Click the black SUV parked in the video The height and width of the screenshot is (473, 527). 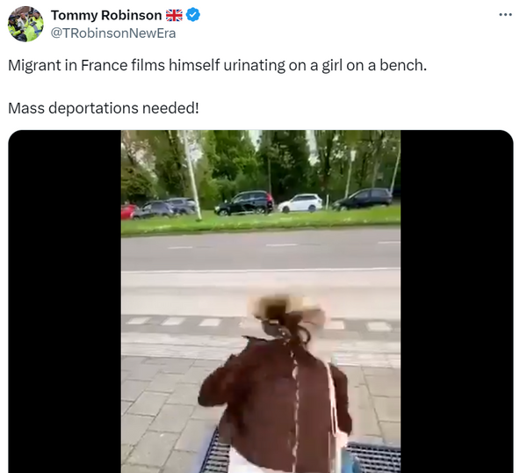pyautogui.click(x=244, y=203)
